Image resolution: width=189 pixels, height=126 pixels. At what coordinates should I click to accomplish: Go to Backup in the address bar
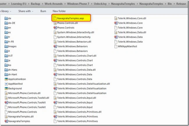point(35,4)
